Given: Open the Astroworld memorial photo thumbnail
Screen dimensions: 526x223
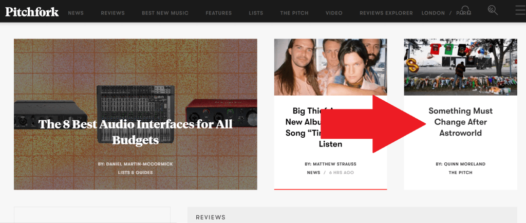Looking at the screenshot, I should (x=460, y=67).
